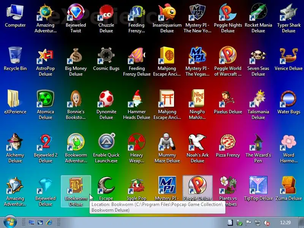Open the Action Center flag tray icon
Viewport: 304px width, 228px height.
[x=249, y=223]
